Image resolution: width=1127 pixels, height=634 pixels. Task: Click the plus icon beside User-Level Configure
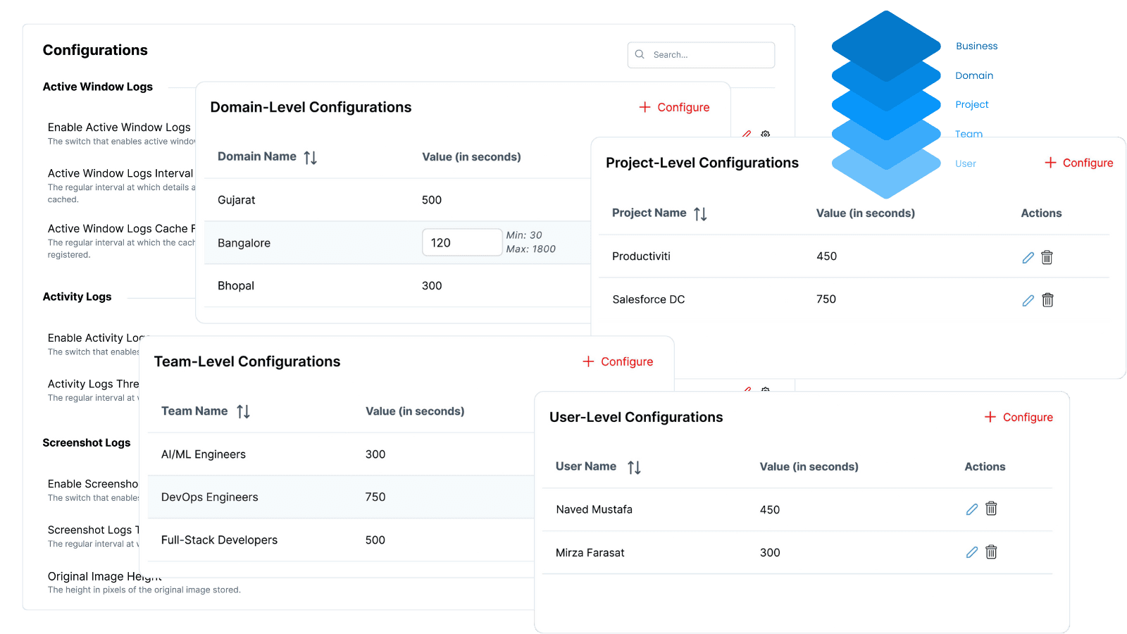990,417
